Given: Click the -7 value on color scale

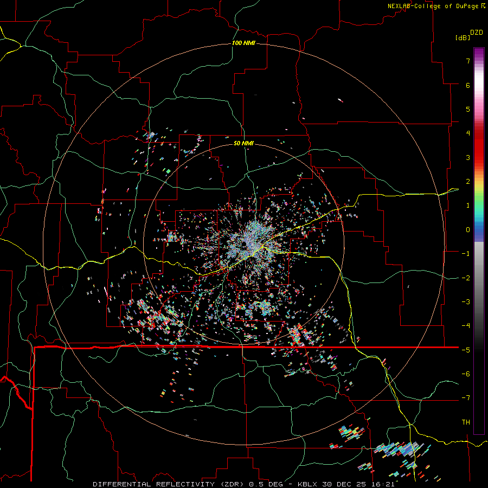Looking at the screenshot, I should coord(466,398).
